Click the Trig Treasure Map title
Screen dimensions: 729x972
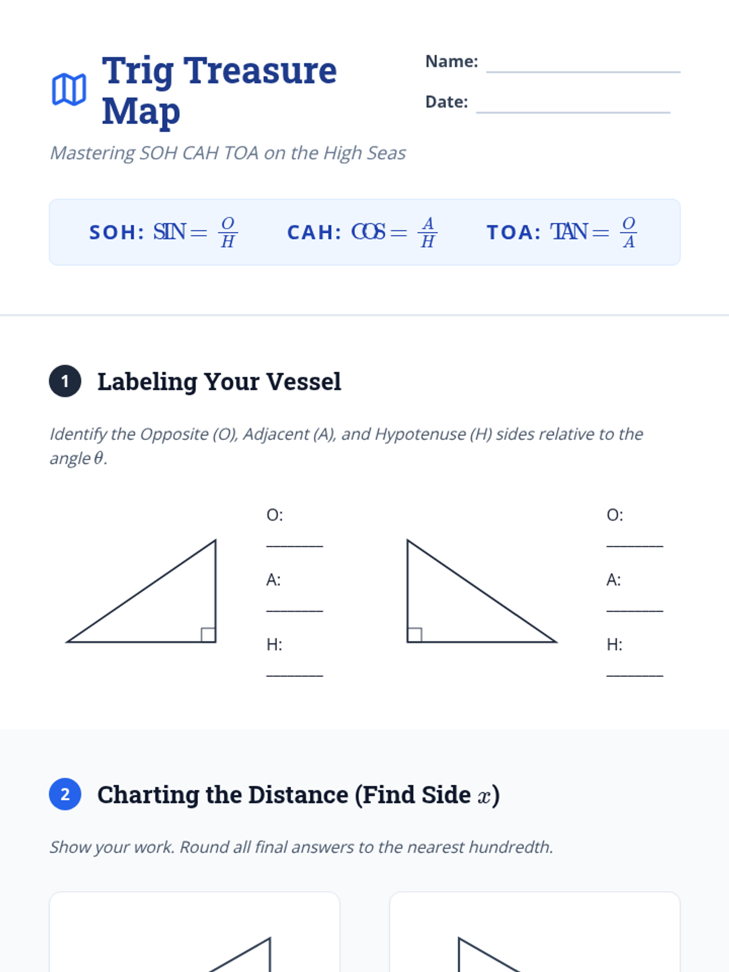click(219, 90)
